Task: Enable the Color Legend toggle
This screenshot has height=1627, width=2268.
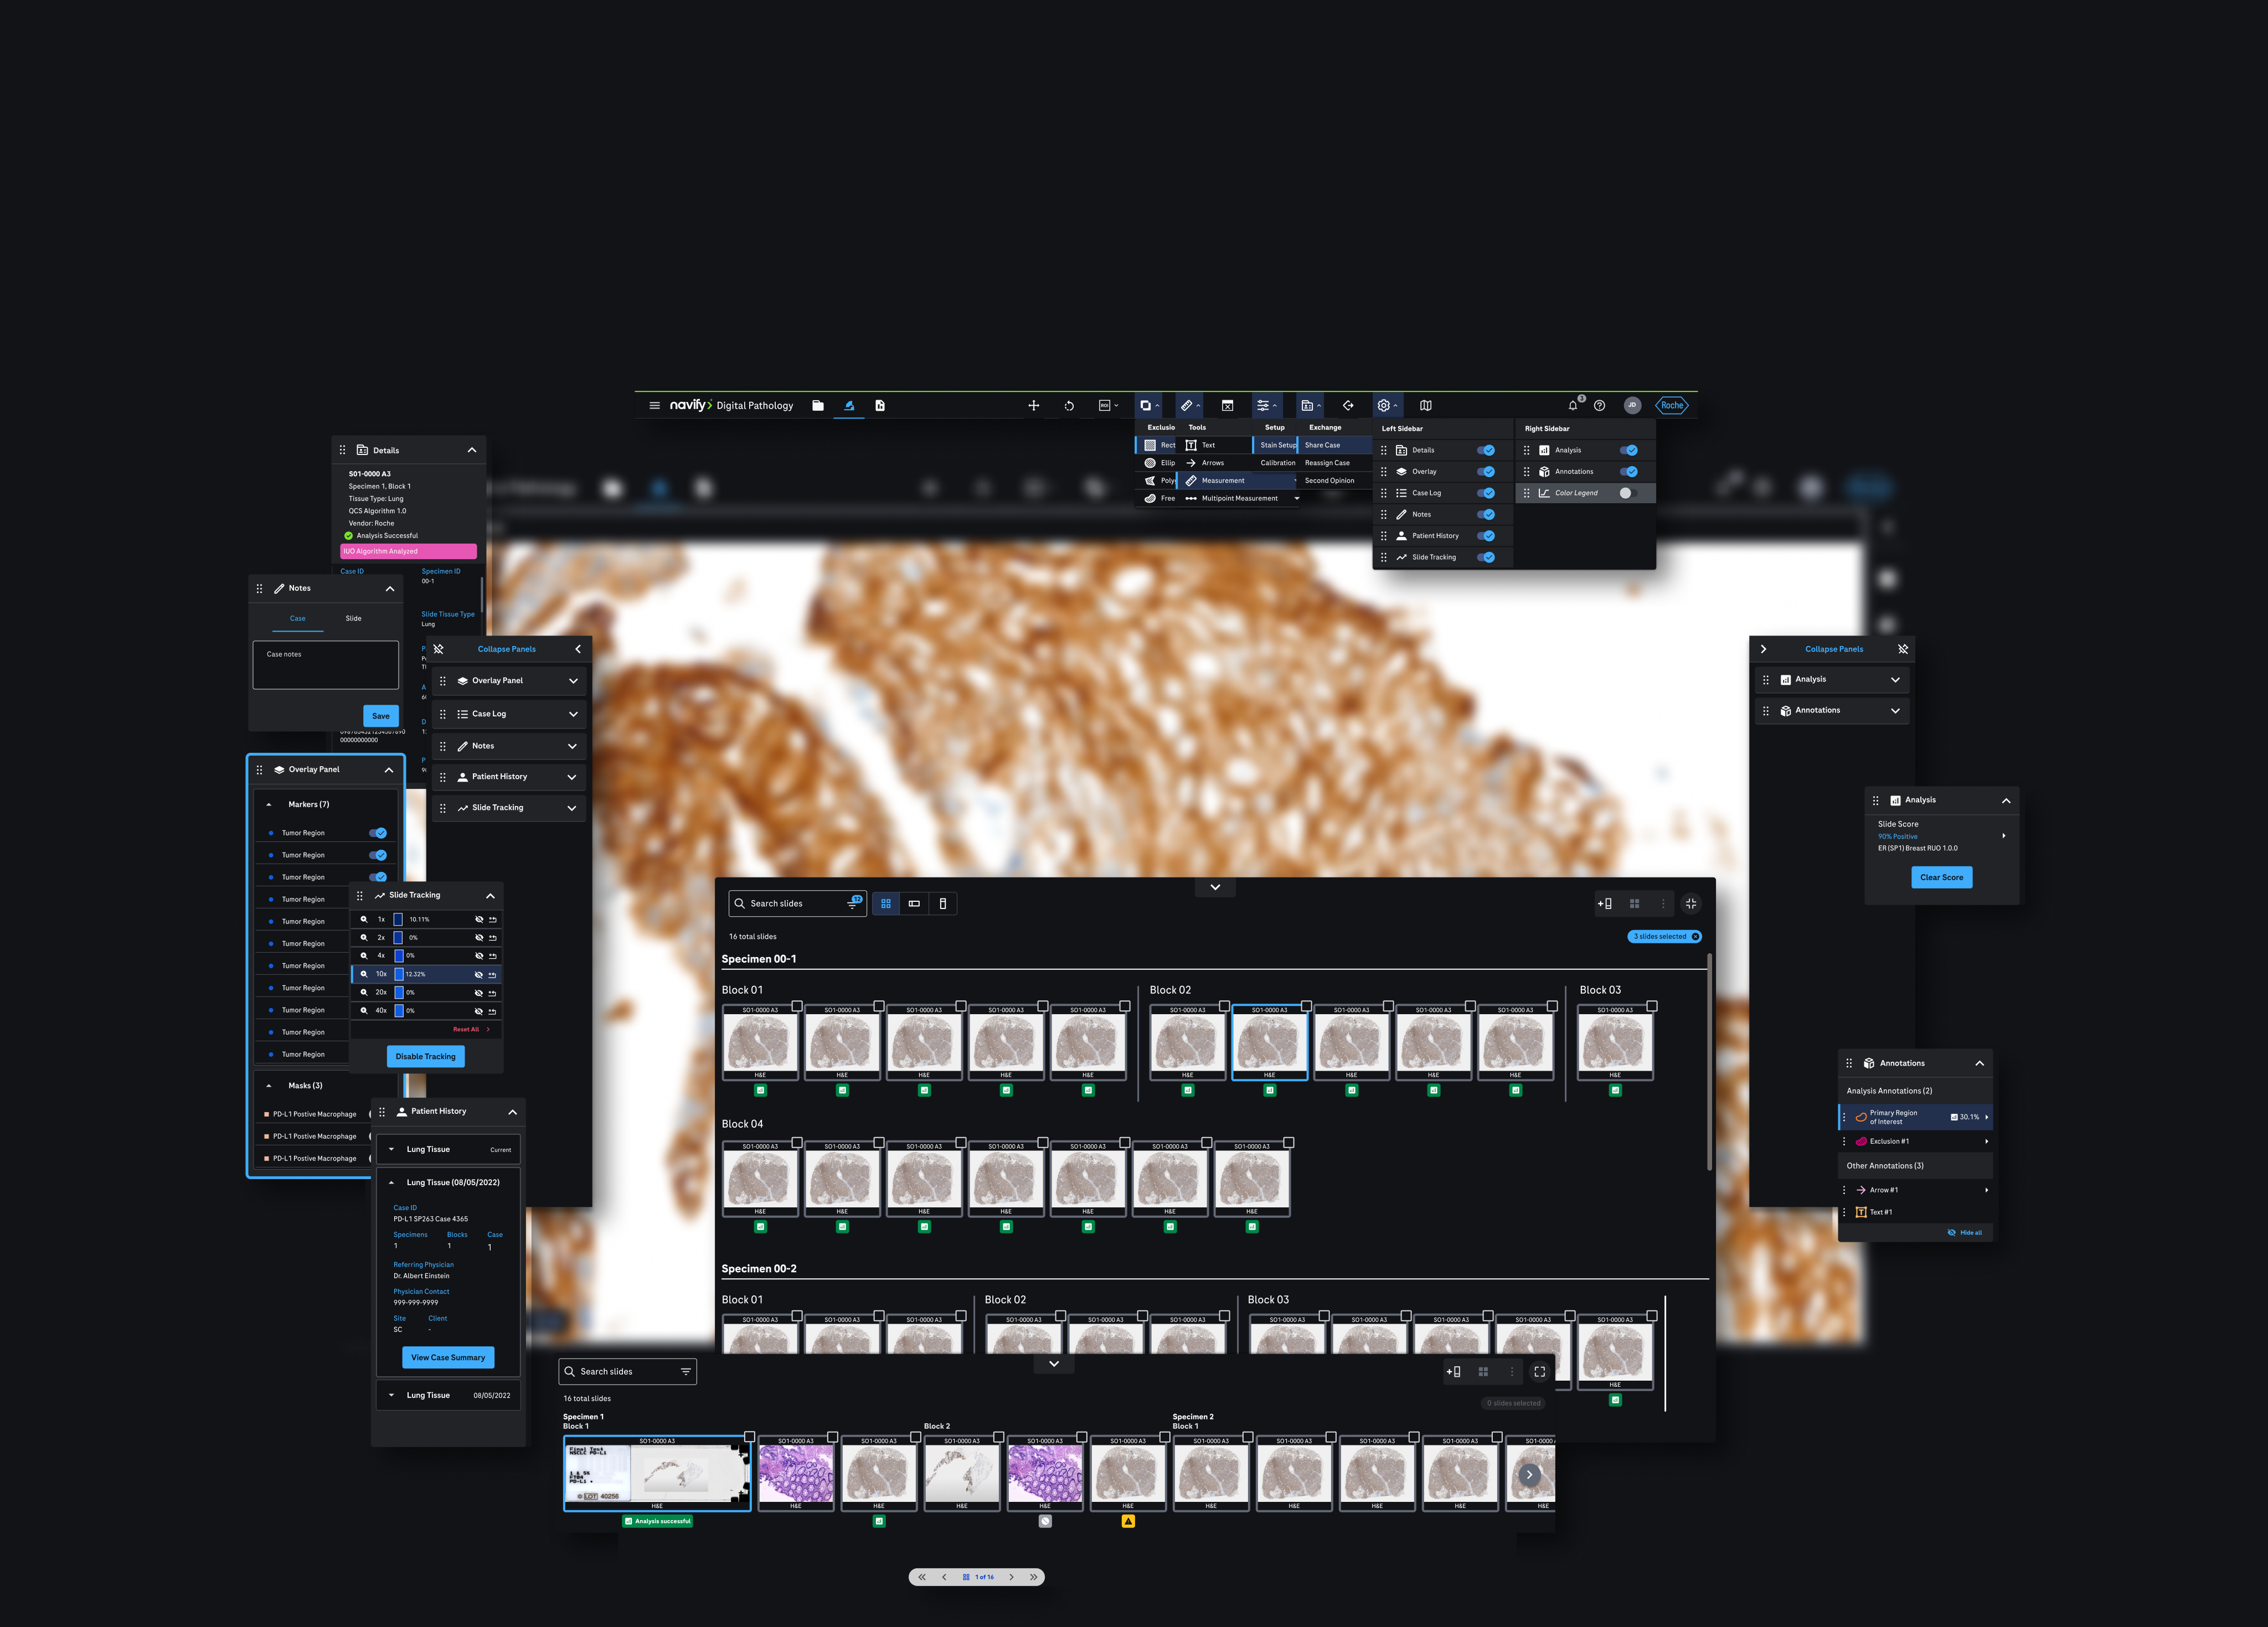Action: [x=1628, y=493]
